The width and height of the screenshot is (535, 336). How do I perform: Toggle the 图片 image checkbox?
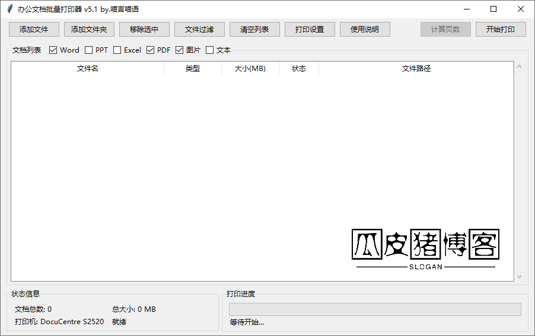[x=180, y=50]
